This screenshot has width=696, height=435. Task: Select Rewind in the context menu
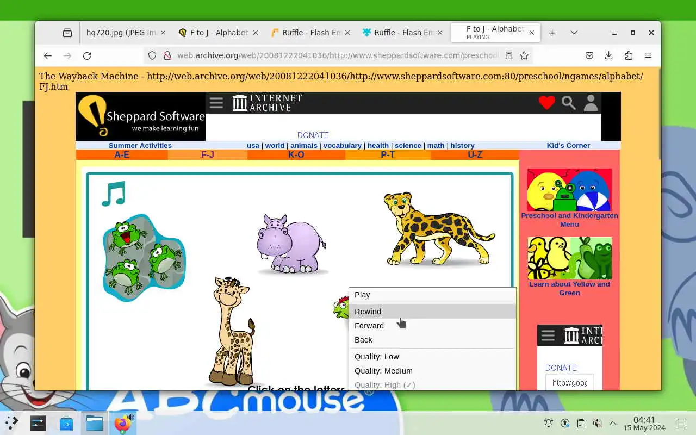pos(432,312)
